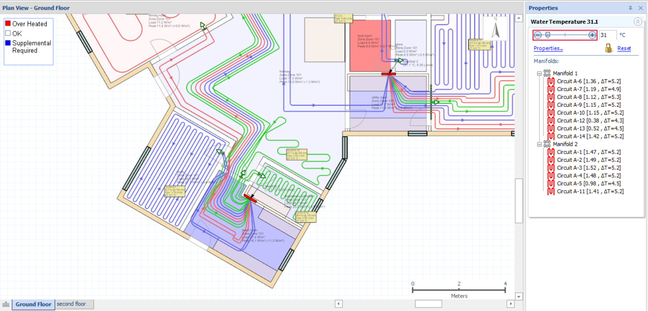The image size is (648, 311).
Task: Select the Ground Floor tab
Action: (x=33, y=304)
